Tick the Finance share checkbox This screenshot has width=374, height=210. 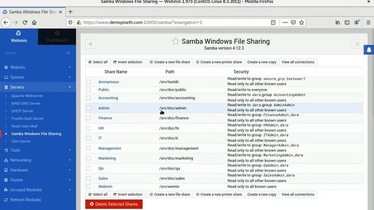(x=88, y=118)
